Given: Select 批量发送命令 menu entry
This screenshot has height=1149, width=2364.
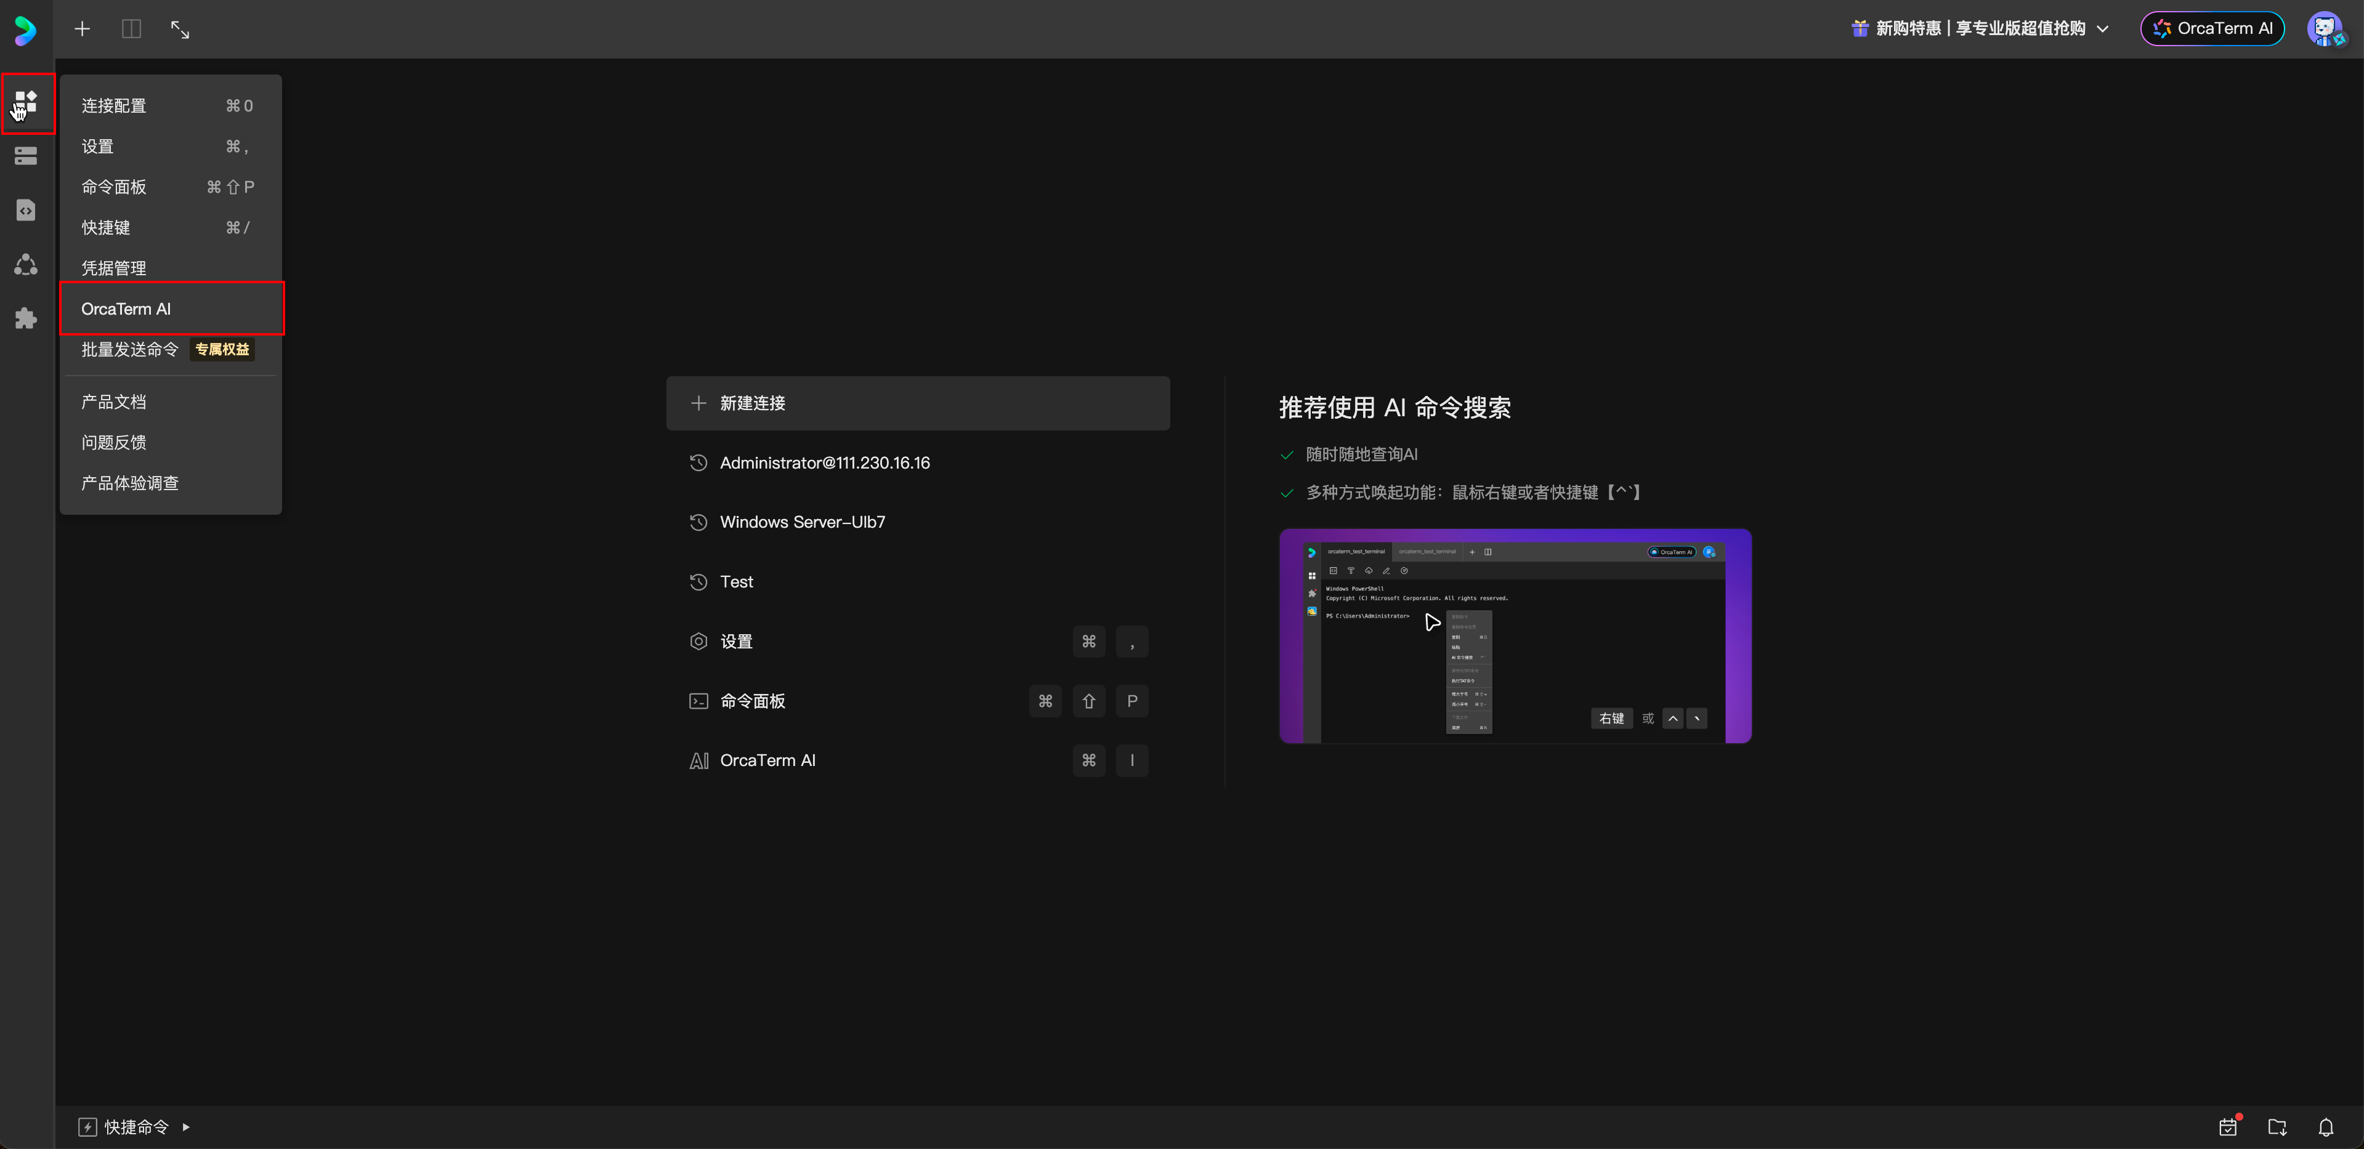Looking at the screenshot, I should (129, 350).
